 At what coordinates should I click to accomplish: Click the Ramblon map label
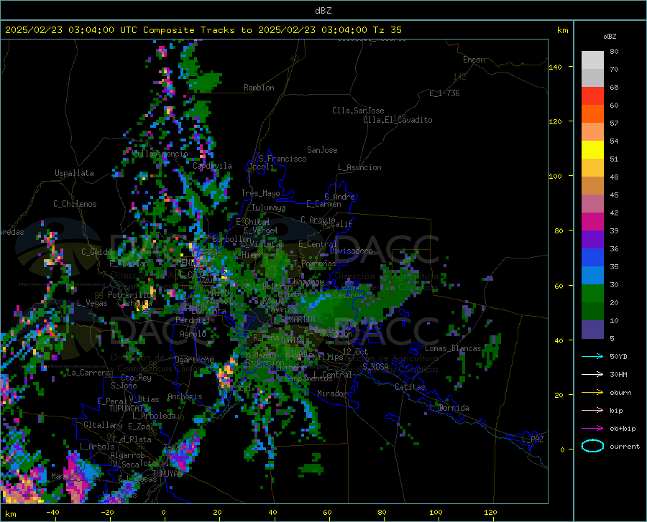[259, 88]
